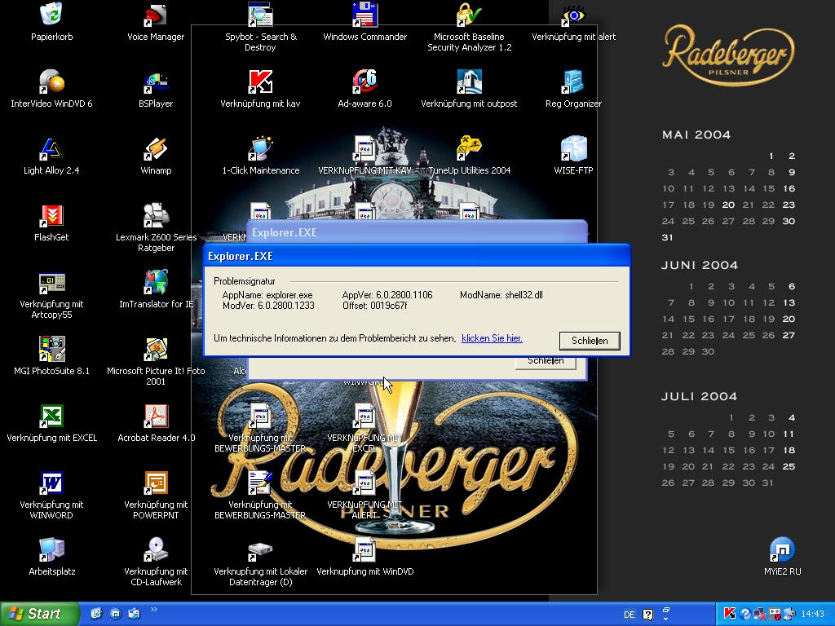Select the red Verknüpfung mit kav icon
Screen dimensions: 835x626
point(260,82)
